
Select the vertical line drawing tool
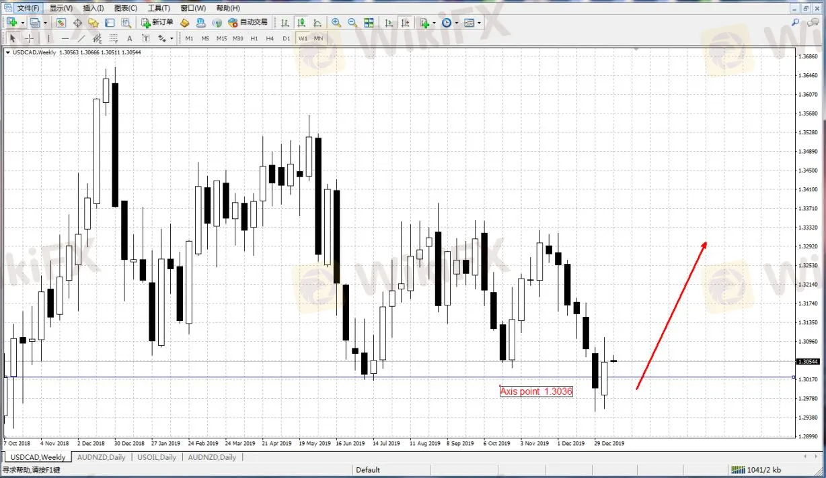(x=48, y=38)
